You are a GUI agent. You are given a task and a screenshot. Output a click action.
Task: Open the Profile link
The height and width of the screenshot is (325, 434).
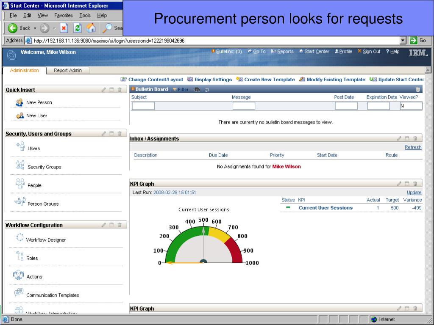[x=346, y=51]
